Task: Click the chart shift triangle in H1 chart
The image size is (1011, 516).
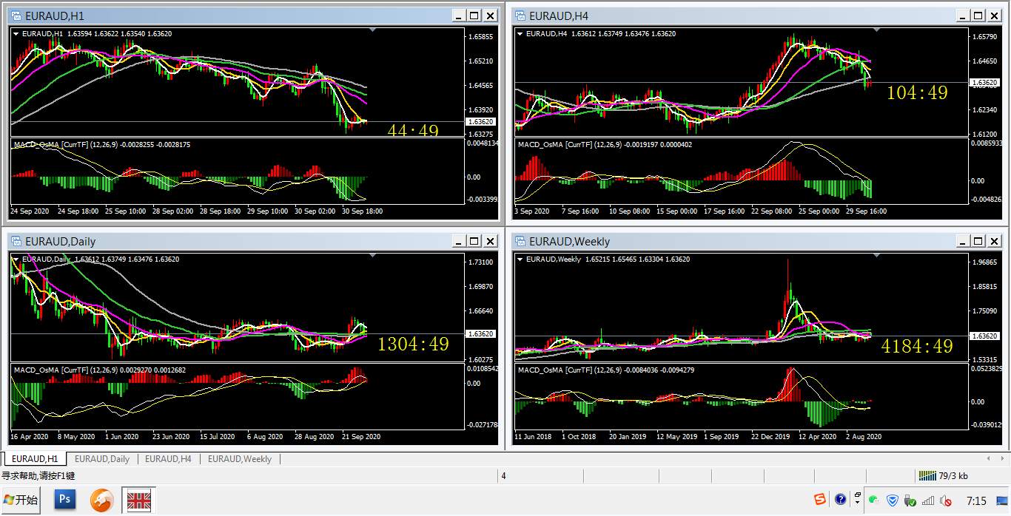Action: 372,30
